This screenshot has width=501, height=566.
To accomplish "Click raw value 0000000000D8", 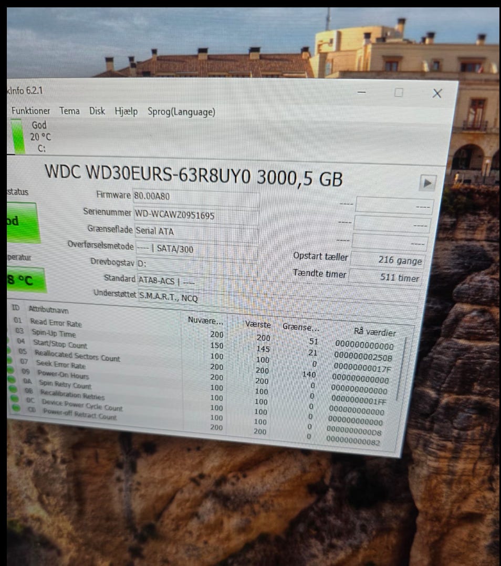I will [354, 431].
